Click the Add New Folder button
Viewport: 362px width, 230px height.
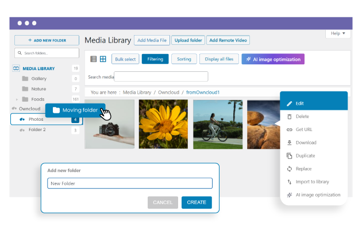tap(47, 40)
